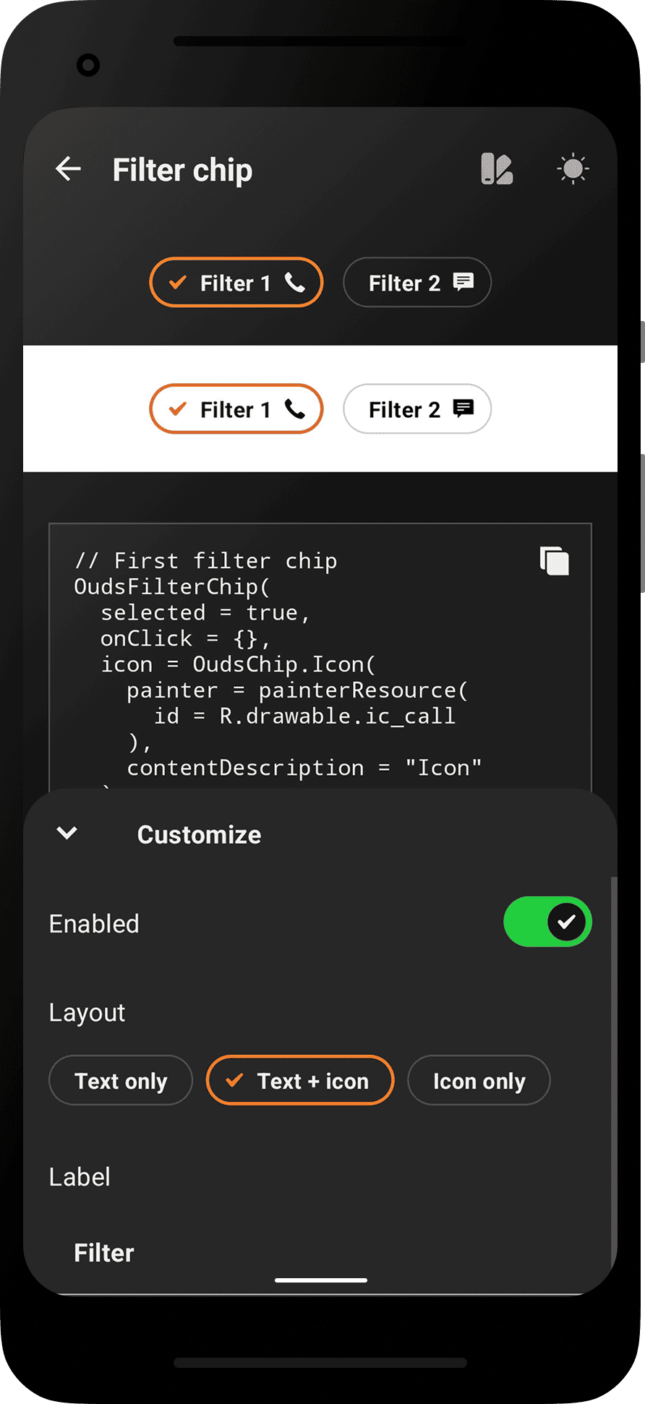The image size is (645, 1404).
Task: Disable the Enabled switch
Action: [547, 921]
